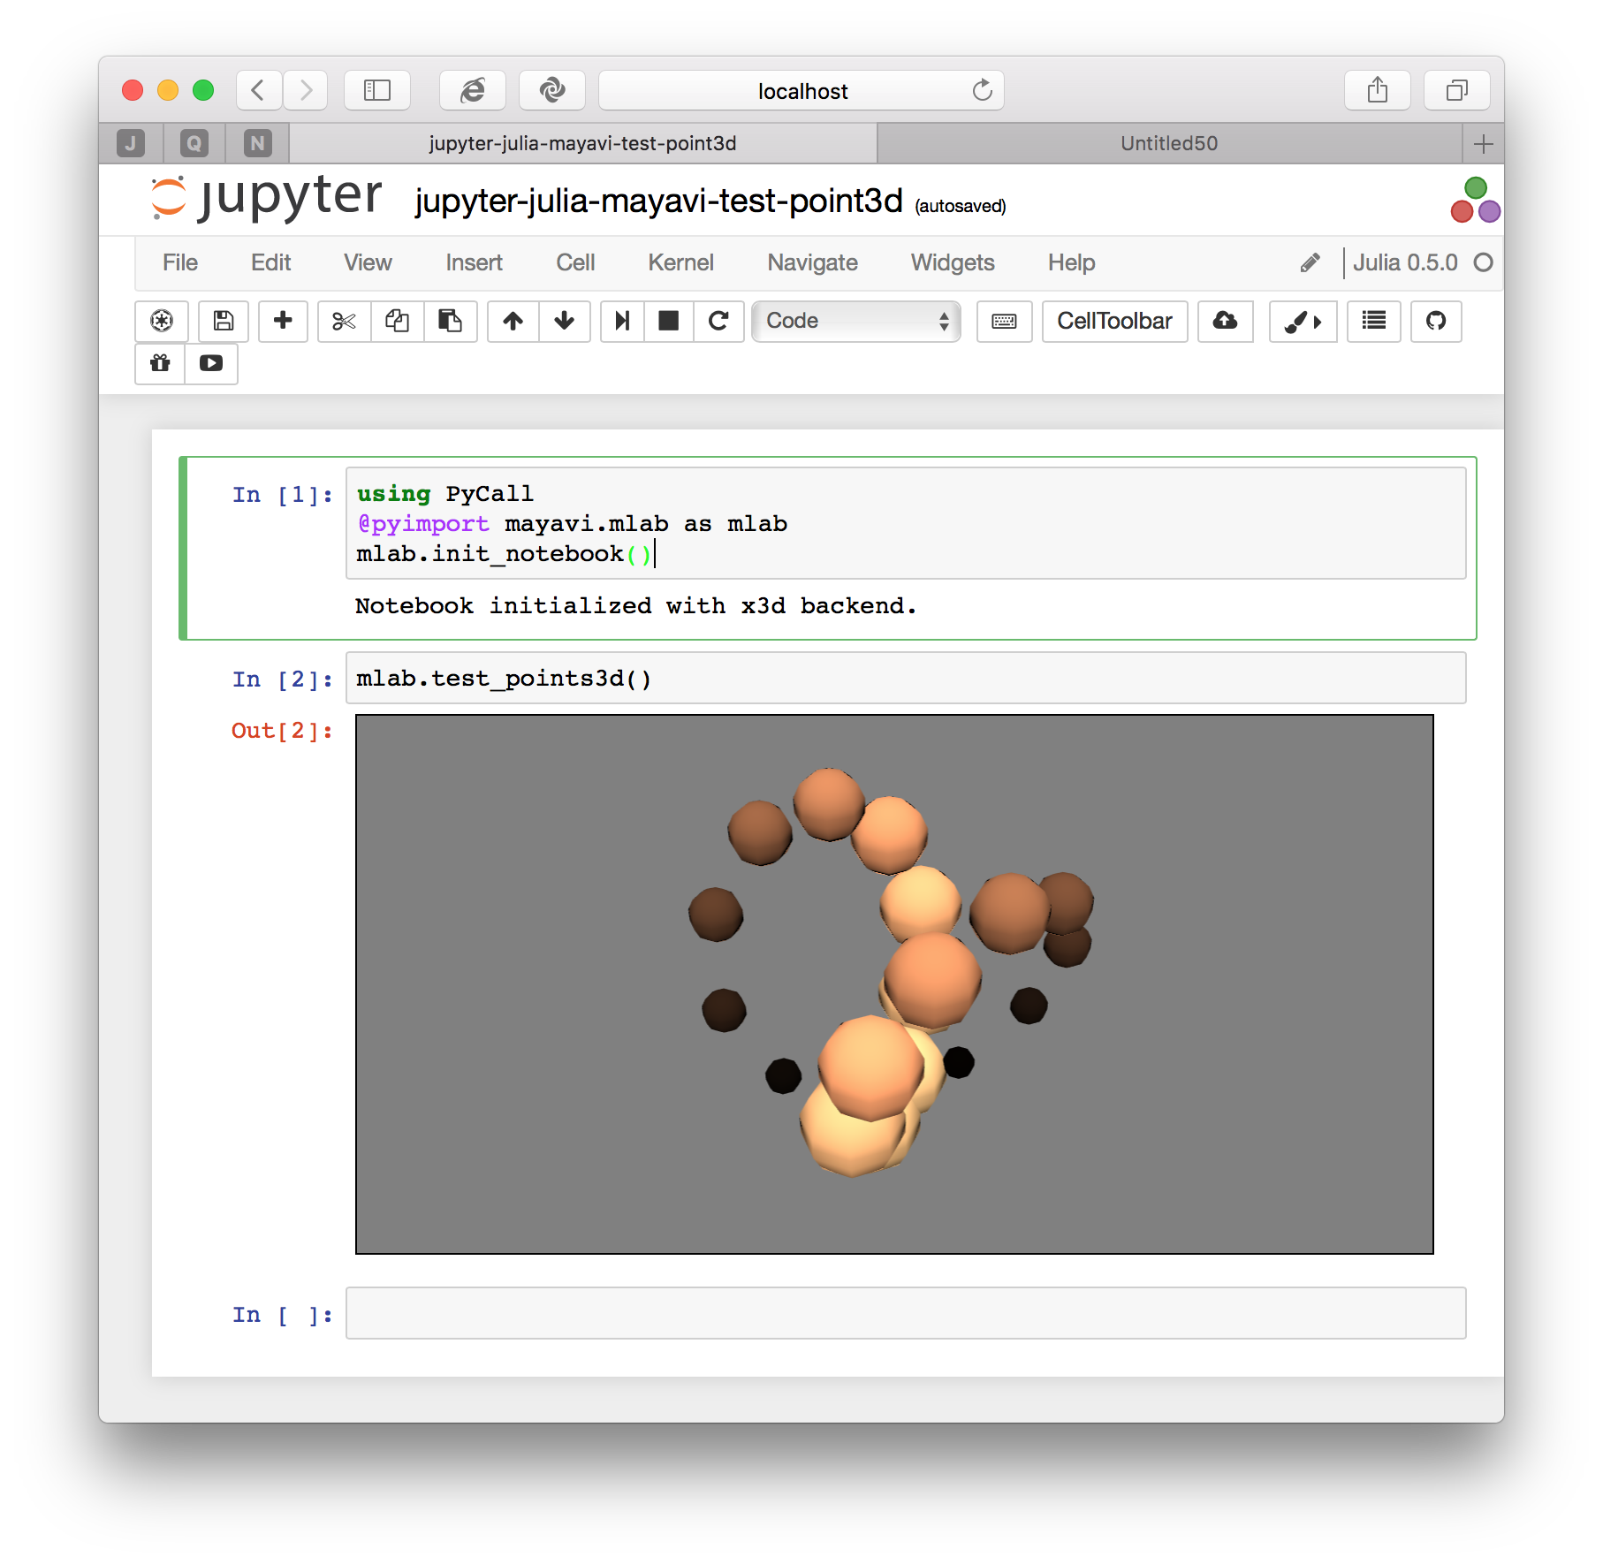The image size is (1603, 1564).
Task: Insert cell below with plus icon
Action: tap(283, 321)
